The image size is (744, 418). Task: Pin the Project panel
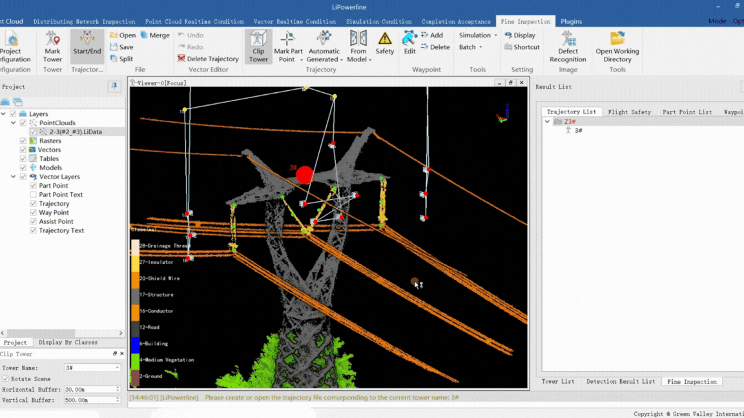coord(114,86)
